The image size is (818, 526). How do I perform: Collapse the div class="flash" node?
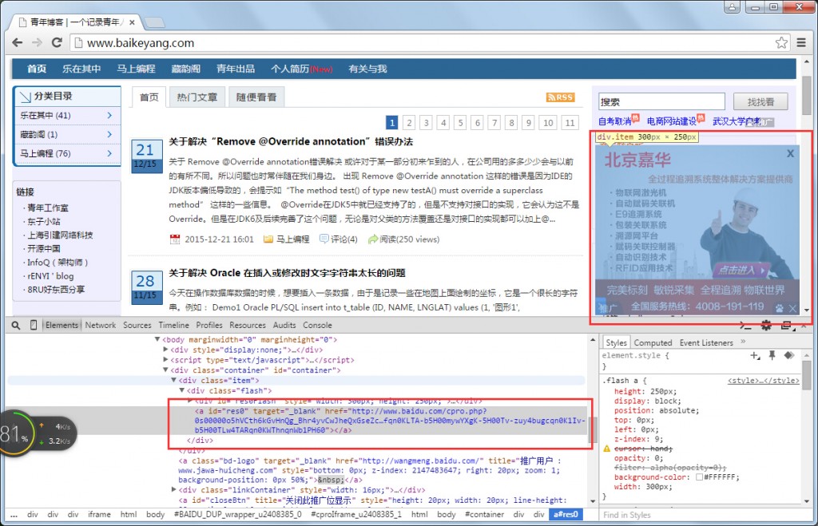click(x=182, y=390)
